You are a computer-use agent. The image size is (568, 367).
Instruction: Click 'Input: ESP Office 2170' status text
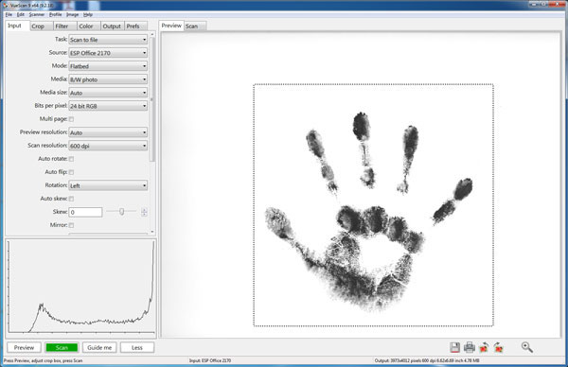click(210, 360)
